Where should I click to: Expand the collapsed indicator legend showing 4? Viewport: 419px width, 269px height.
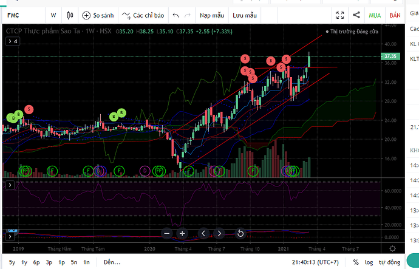(x=13, y=41)
